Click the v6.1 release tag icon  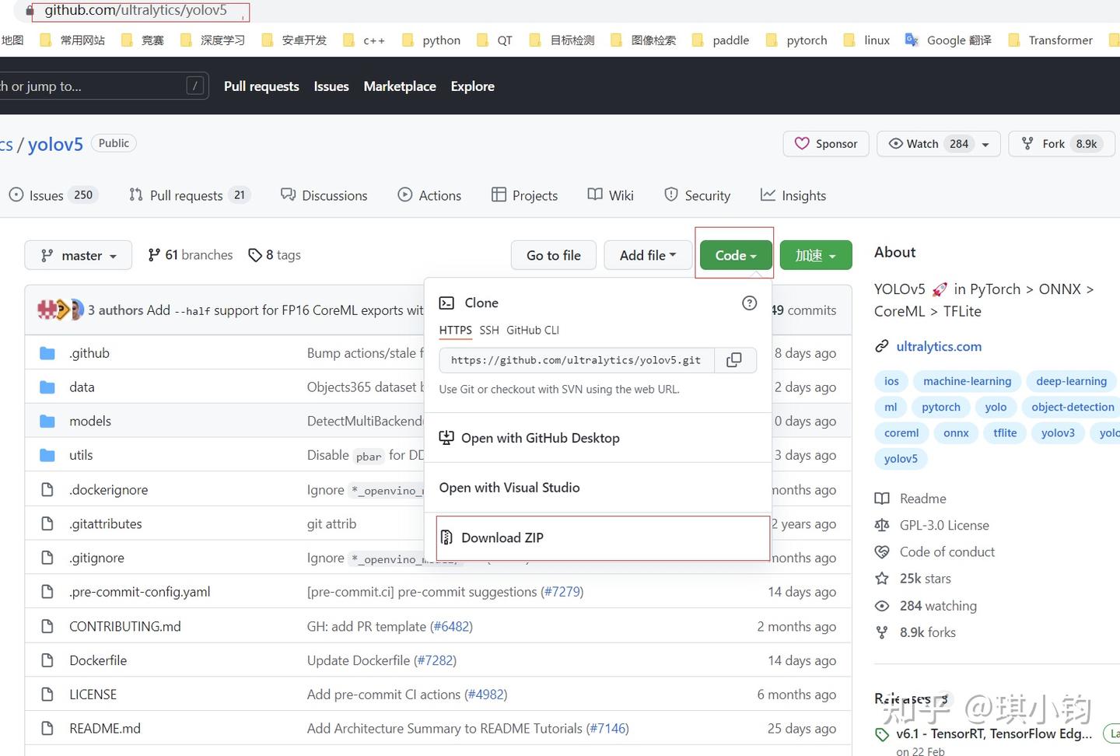click(882, 734)
